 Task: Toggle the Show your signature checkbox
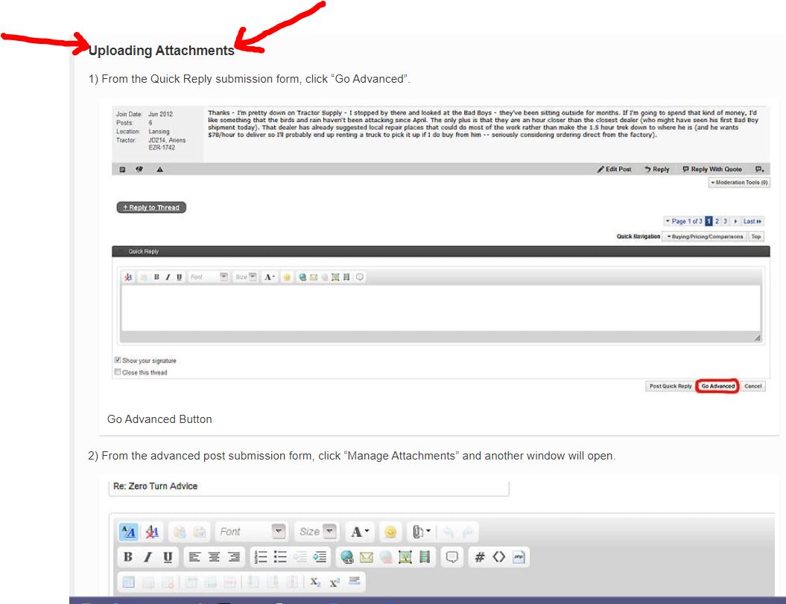tap(118, 360)
